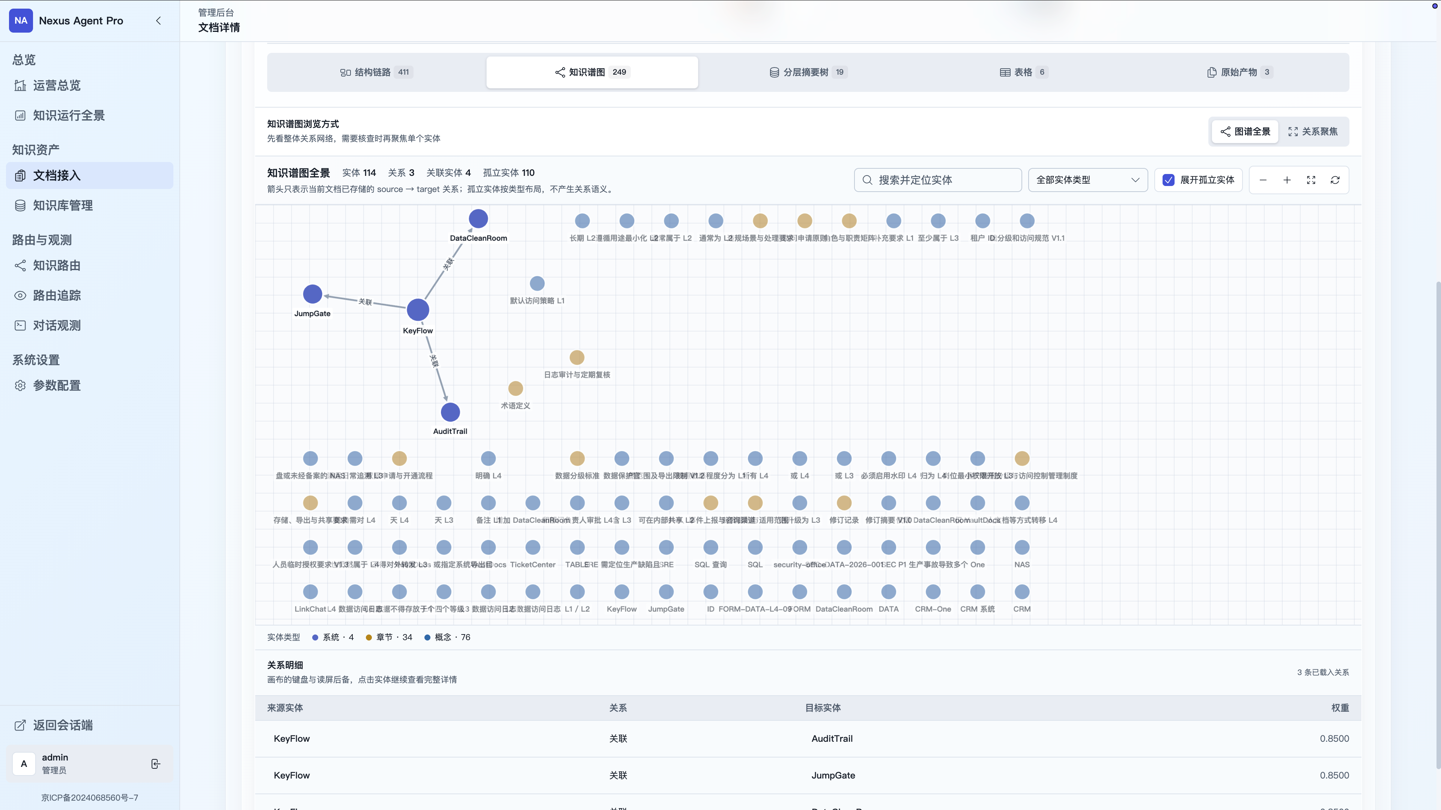Select the KeyFlow system node
Image resolution: width=1441 pixels, height=810 pixels.
[418, 310]
